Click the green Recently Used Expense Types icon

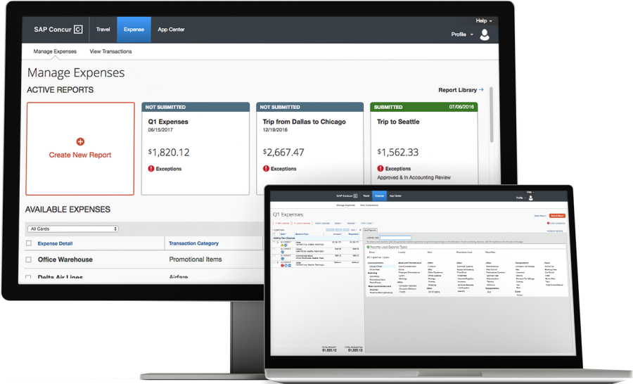[x=368, y=247]
